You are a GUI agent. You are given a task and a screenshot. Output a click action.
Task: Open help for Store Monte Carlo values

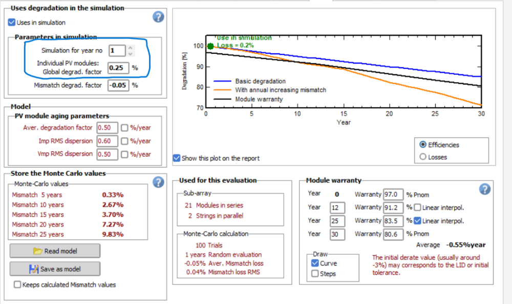158,182
